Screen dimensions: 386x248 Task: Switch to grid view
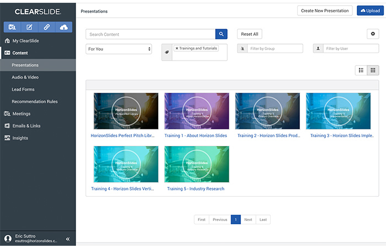click(x=373, y=71)
